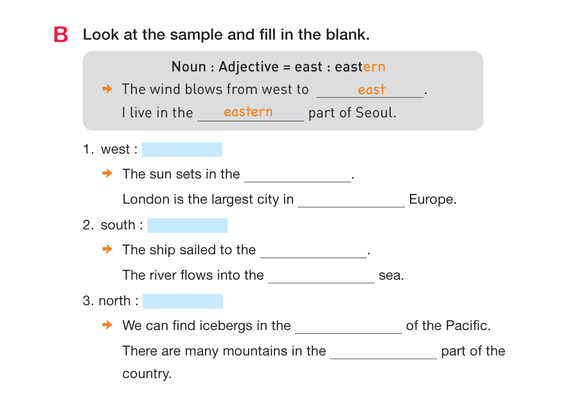Click the blank before 'of the Pacific'

(x=348, y=327)
